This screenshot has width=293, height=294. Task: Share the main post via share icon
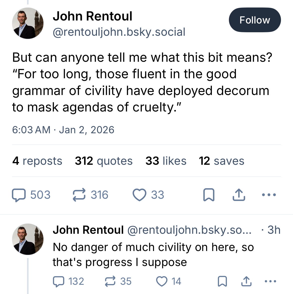(239, 195)
